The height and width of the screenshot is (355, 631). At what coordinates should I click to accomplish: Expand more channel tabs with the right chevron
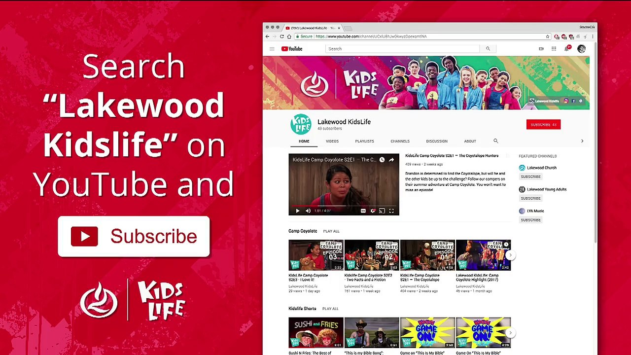[582, 141]
